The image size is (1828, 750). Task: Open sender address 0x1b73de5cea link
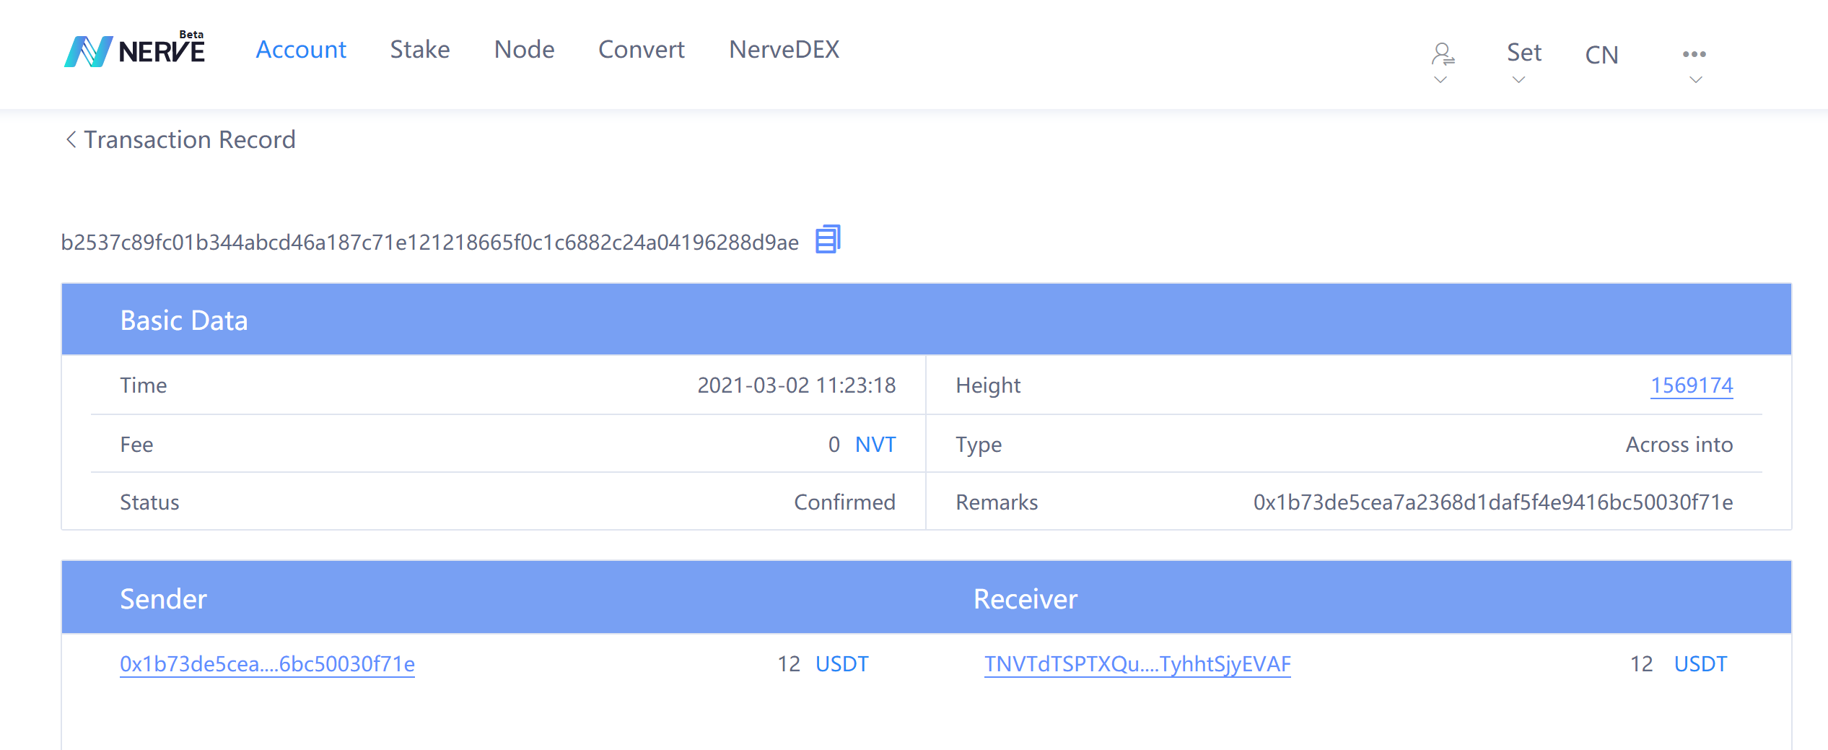(x=267, y=664)
